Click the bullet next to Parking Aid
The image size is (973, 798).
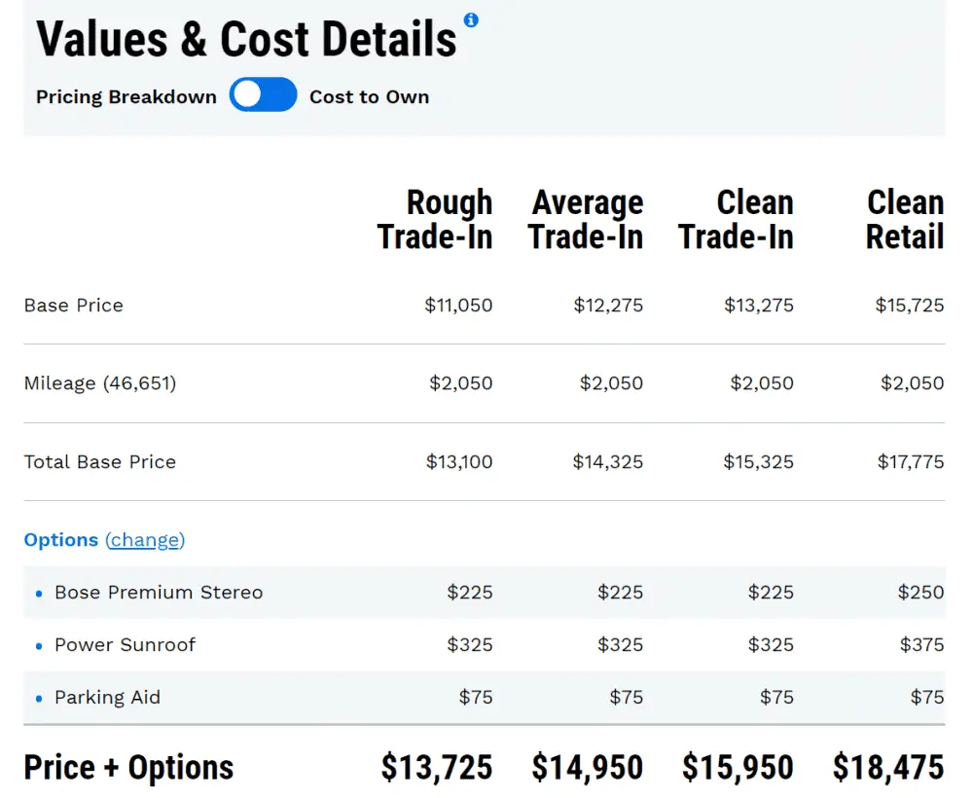click(x=39, y=698)
